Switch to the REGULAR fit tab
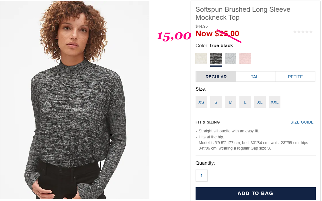This screenshot has height=201, width=322. [216, 77]
